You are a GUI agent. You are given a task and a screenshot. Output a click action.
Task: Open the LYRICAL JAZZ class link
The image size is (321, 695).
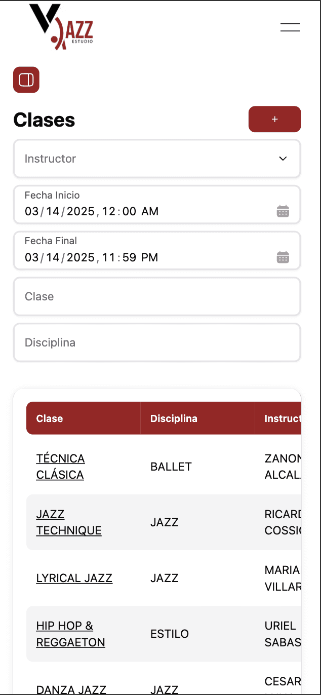[74, 578]
